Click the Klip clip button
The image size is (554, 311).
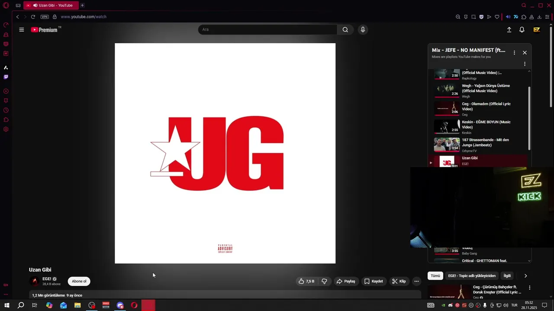point(399,281)
